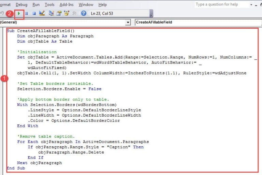Open the (General) object dropdown arrow
This screenshot has width=262, height=175.
(x=128, y=23)
